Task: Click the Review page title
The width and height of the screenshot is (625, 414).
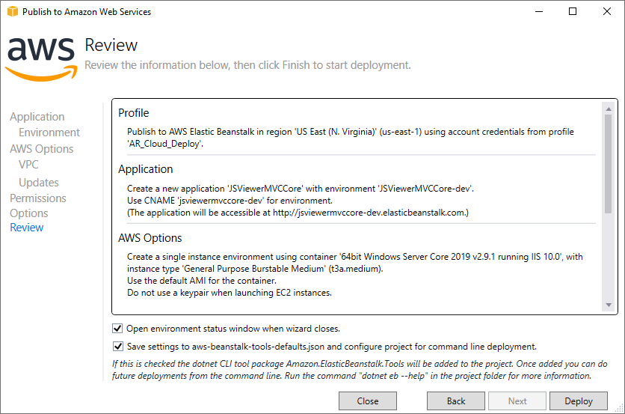Action: point(111,45)
